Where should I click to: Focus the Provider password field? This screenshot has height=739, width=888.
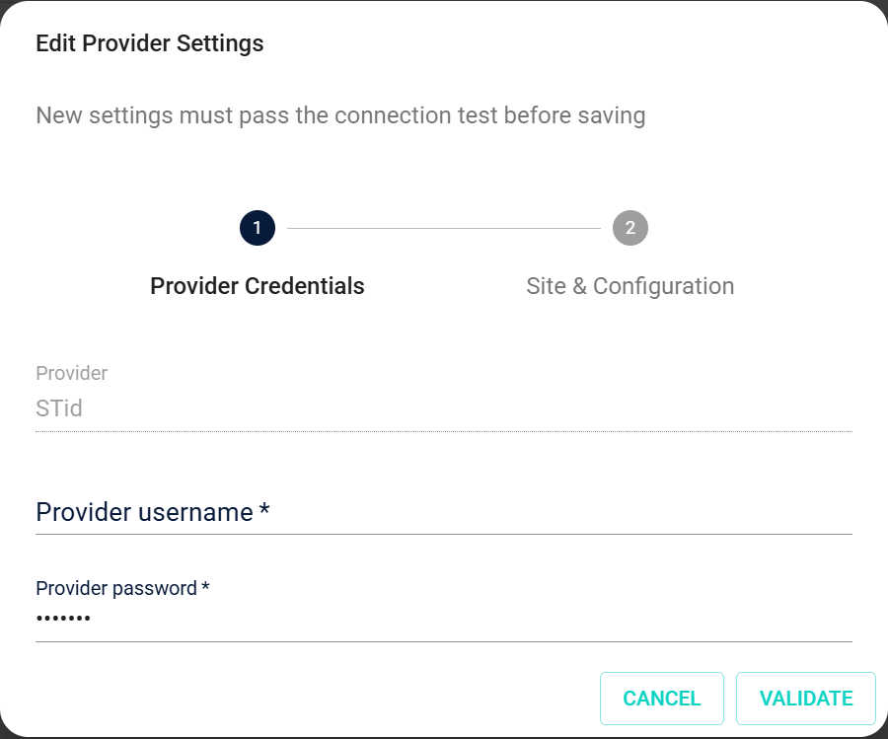coord(444,617)
